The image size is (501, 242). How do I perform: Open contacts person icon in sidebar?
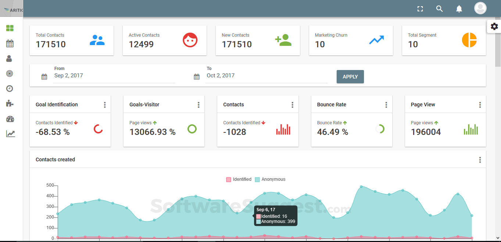10,59
